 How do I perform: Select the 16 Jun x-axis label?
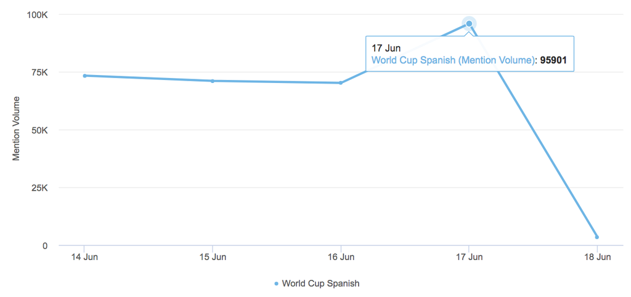(341, 257)
